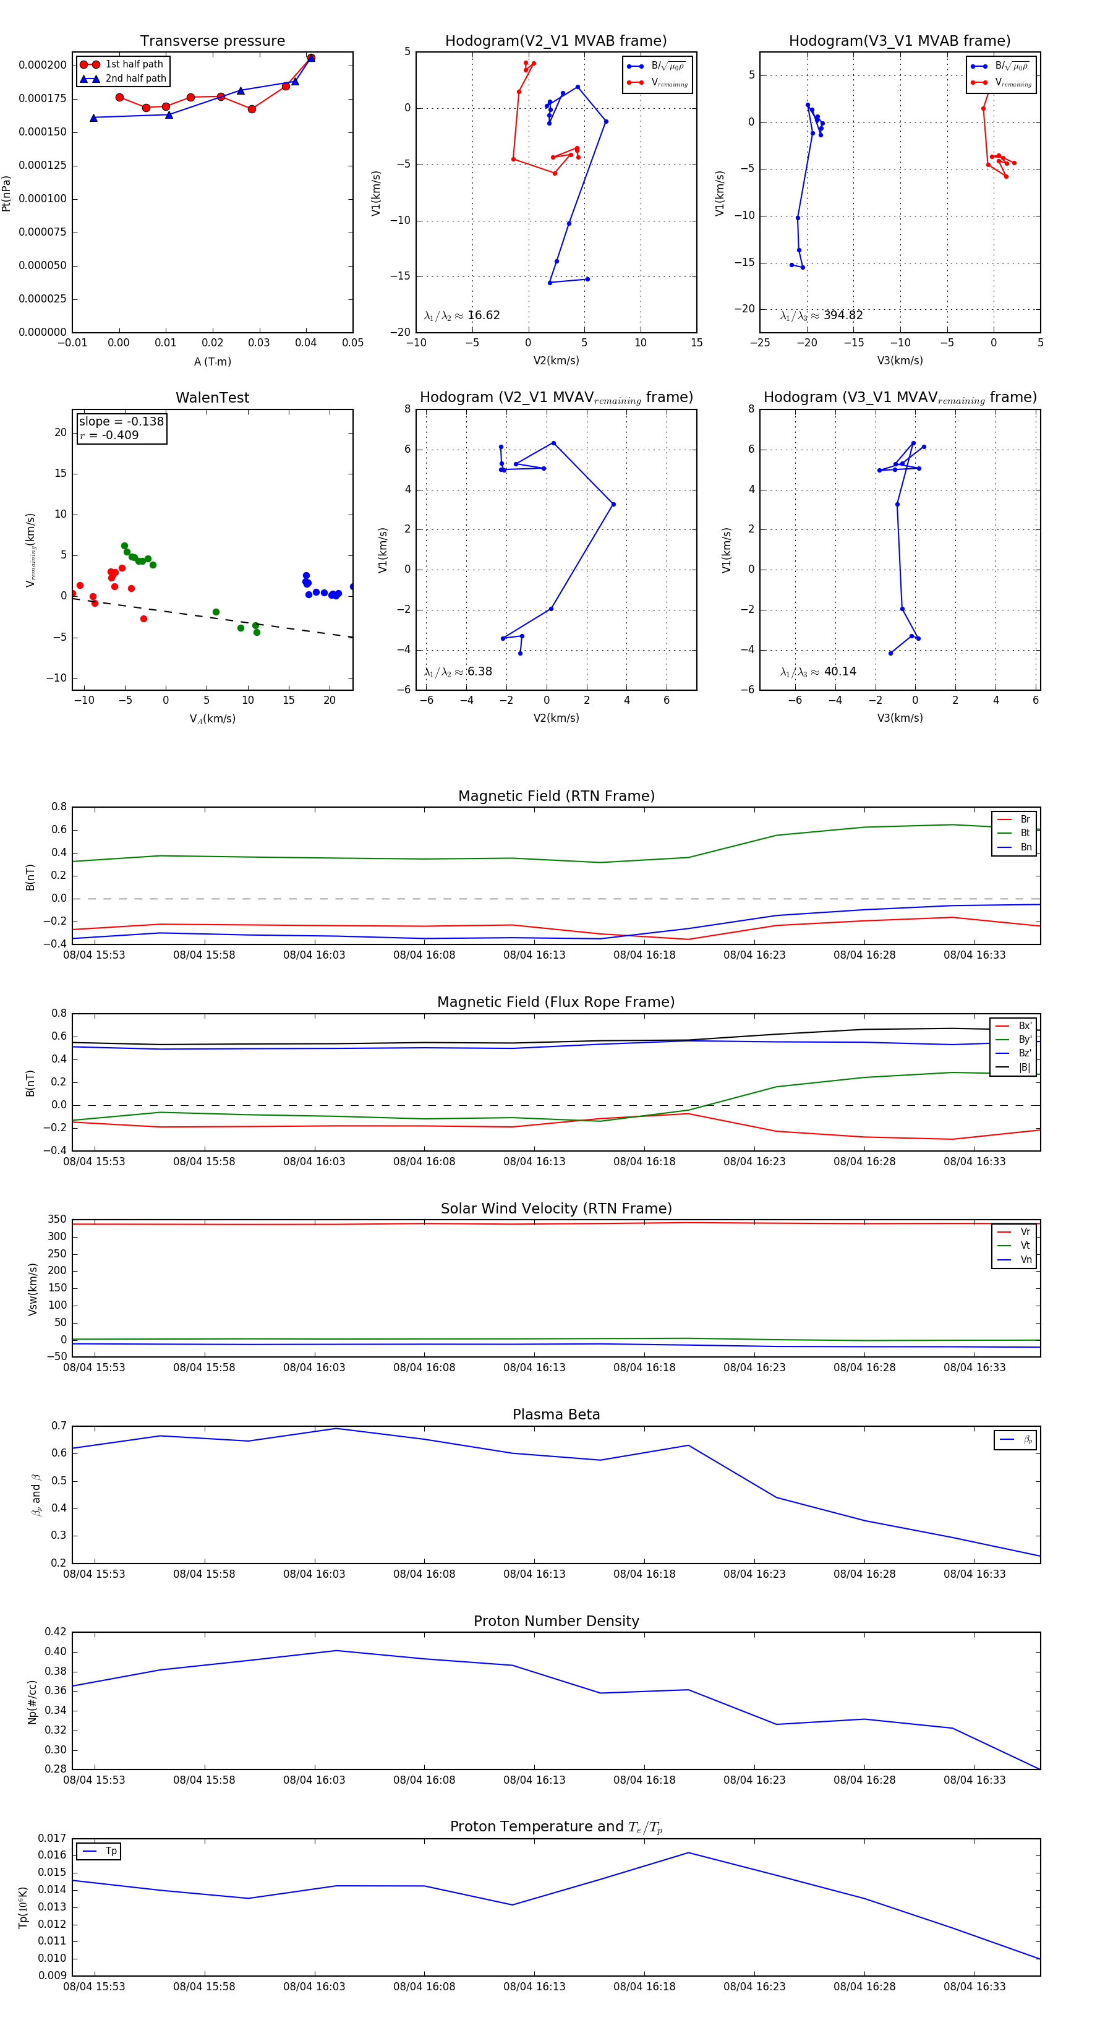Viewport: 1113px width, 2041px height.
Task: Select the 'Tp' legend entry
Action: [99, 1851]
